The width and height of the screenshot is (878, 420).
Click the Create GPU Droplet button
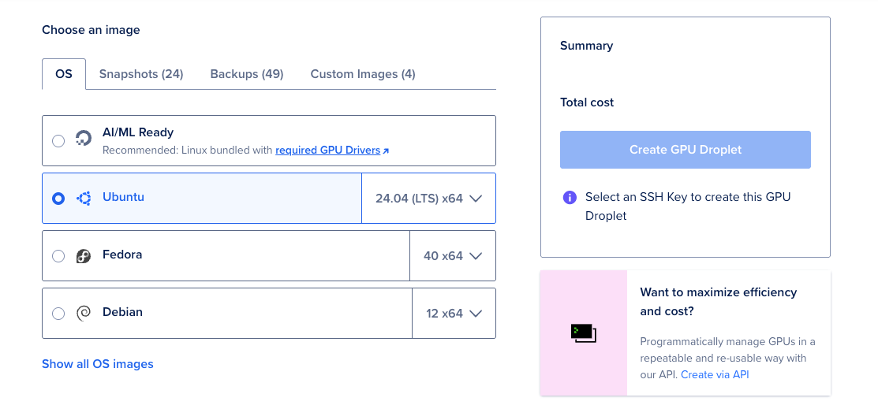[686, 150]
